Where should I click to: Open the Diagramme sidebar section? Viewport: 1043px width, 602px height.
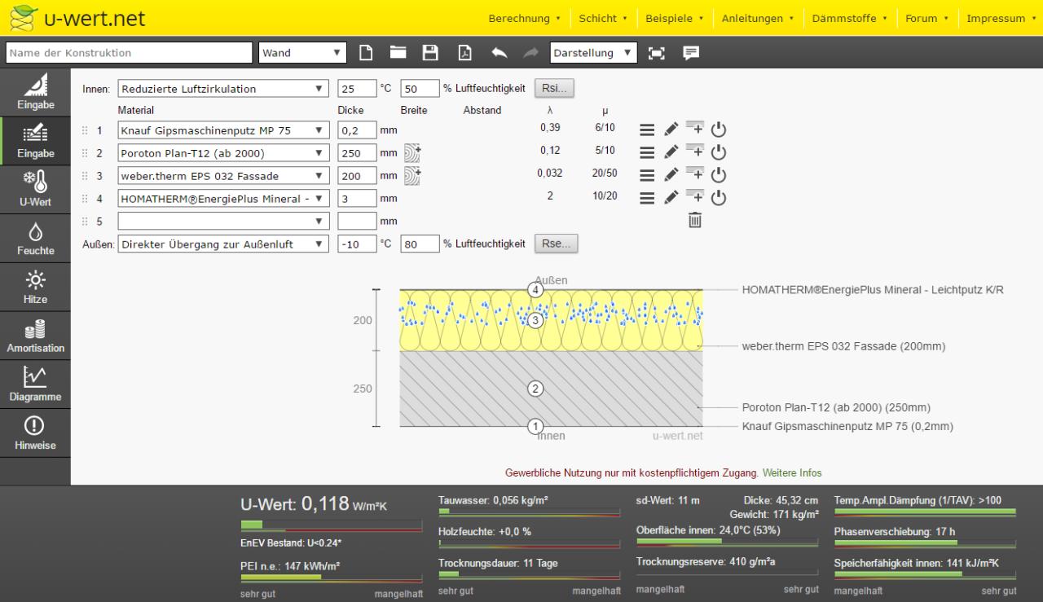coord(35,384)
